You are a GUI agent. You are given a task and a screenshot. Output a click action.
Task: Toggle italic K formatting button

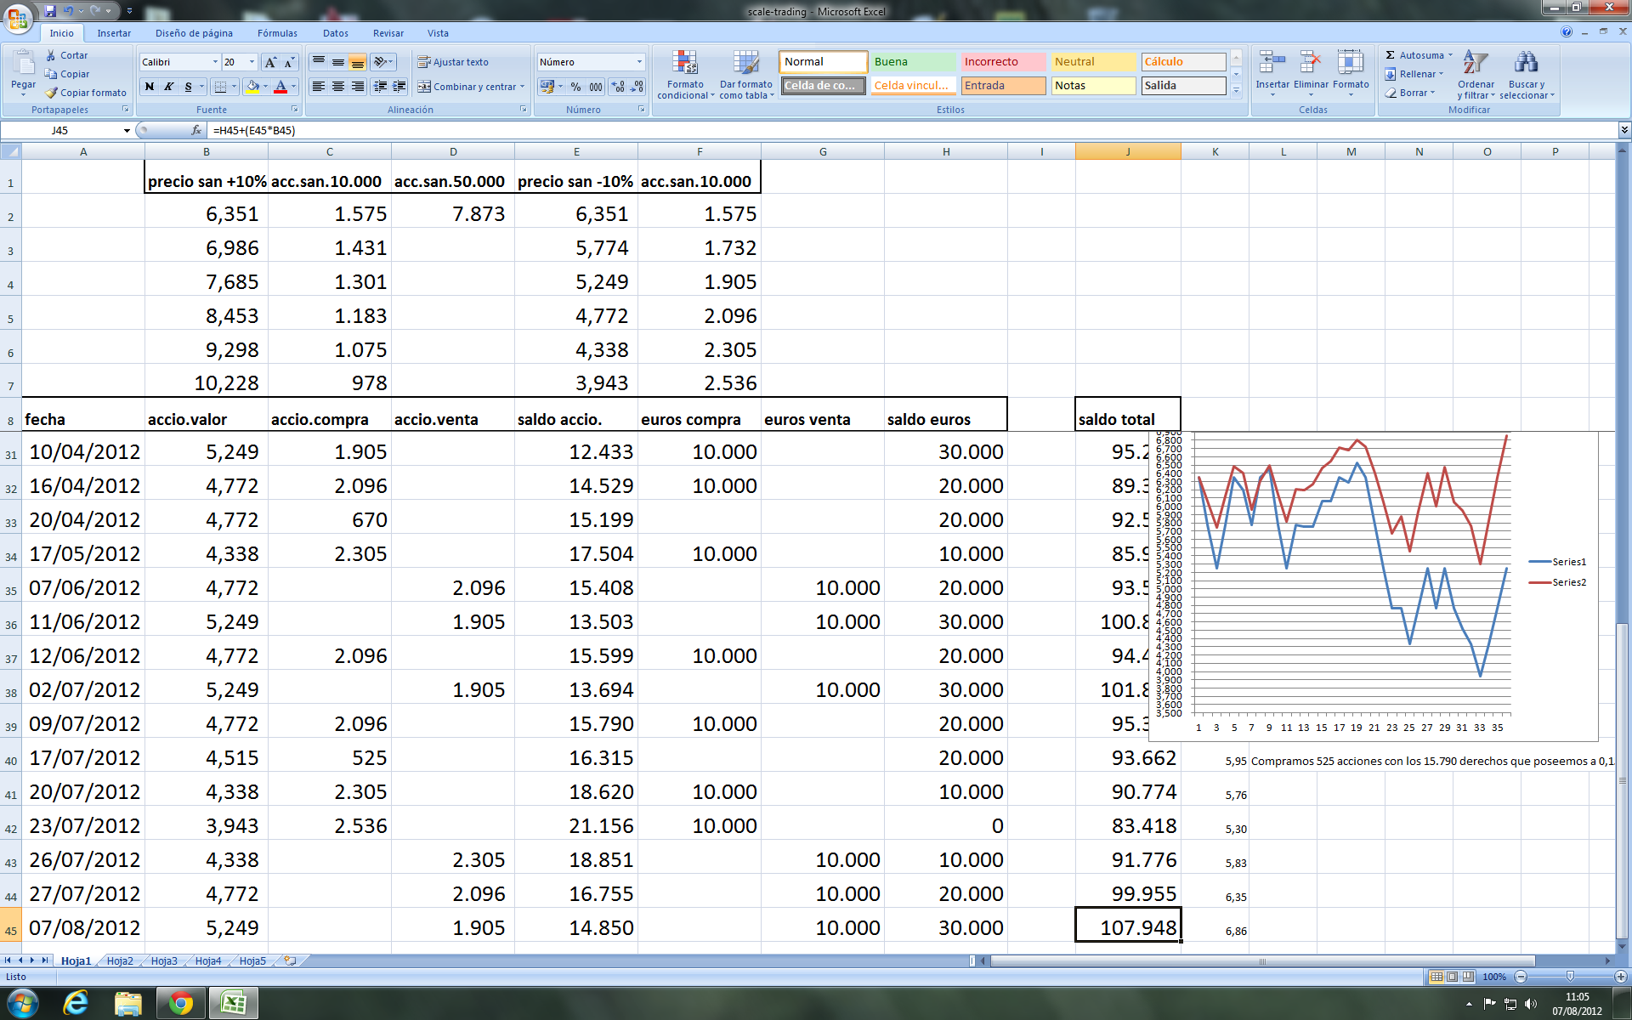click(x=169, y=87)
